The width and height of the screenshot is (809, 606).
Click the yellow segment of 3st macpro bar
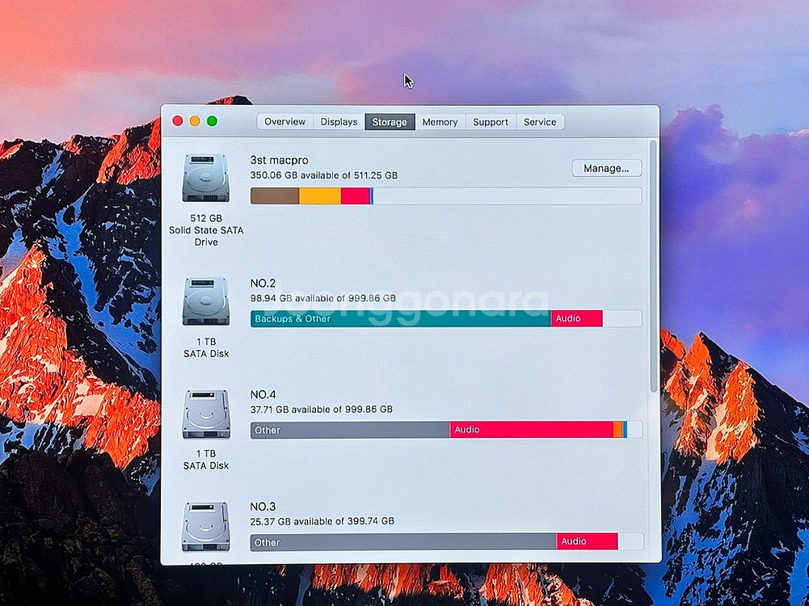320,196
